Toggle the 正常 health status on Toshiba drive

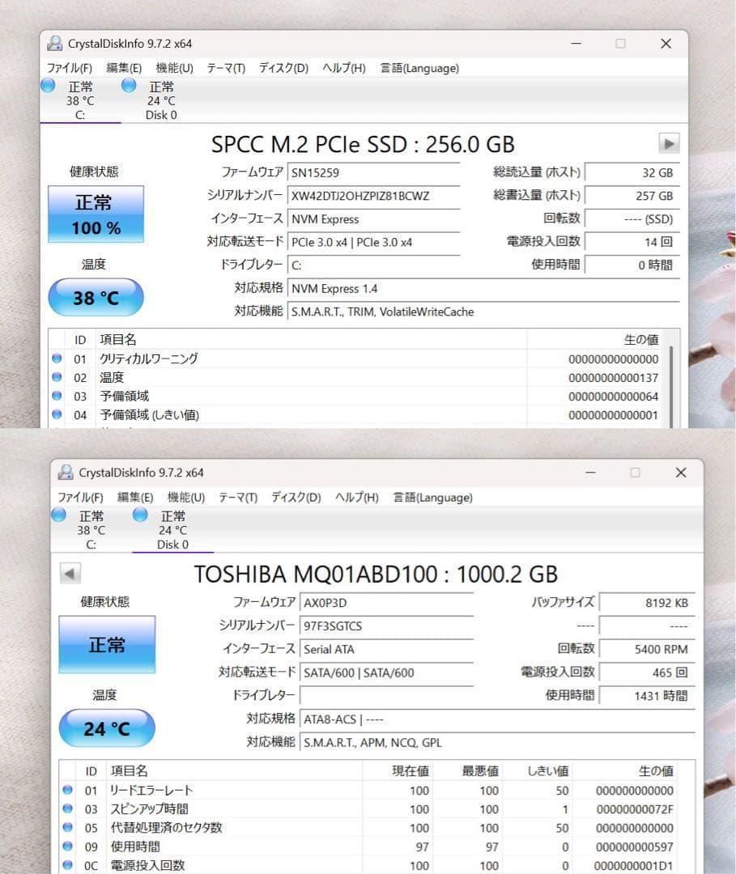(x=106, y=645)
